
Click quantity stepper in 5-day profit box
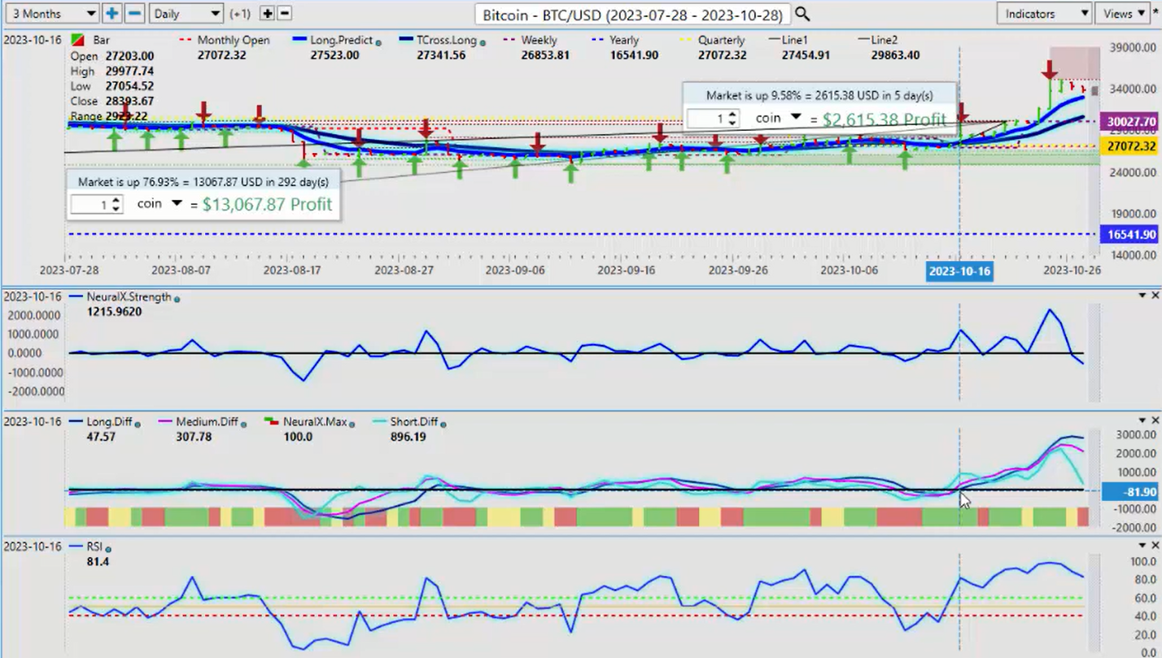(x=732, y=119)
